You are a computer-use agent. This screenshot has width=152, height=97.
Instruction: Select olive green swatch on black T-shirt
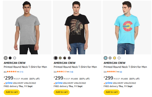point(60,58)
